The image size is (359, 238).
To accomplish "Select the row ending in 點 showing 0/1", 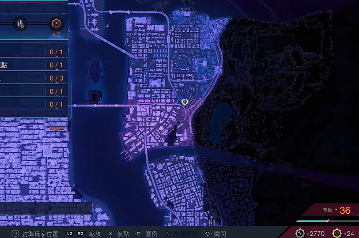I will pyautogui.click(x=34, y=65).
